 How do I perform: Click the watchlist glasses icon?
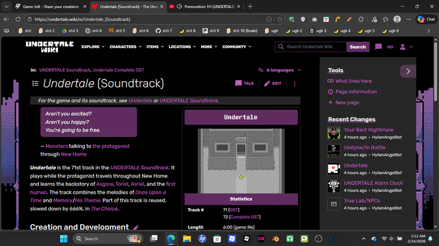tap(390, 47)
